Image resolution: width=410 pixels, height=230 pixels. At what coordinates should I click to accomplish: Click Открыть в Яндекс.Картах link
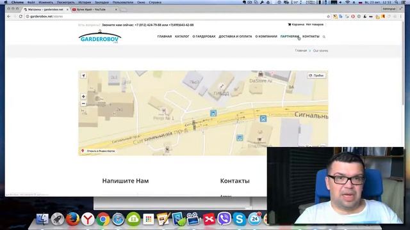pyautogui.click(x=99, y=151)
